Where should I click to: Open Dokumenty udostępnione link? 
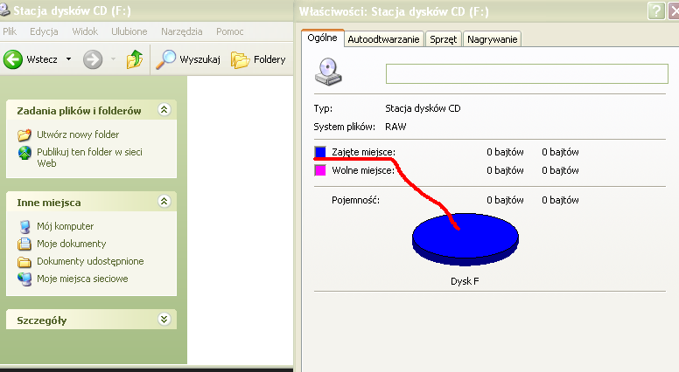90,261
